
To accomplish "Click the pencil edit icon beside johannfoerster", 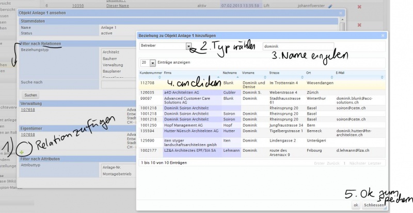I will pos(330,6).
